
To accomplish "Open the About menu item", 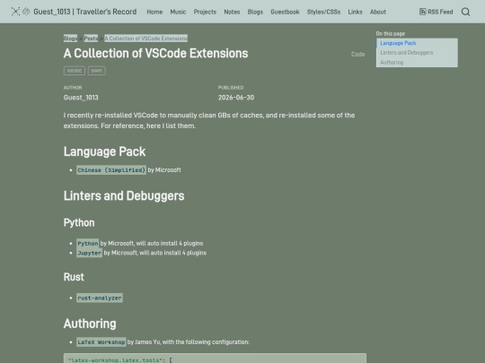I will pos(378,12).
